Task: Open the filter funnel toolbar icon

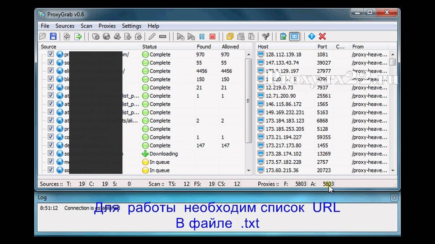Action: tap(265, 36)
